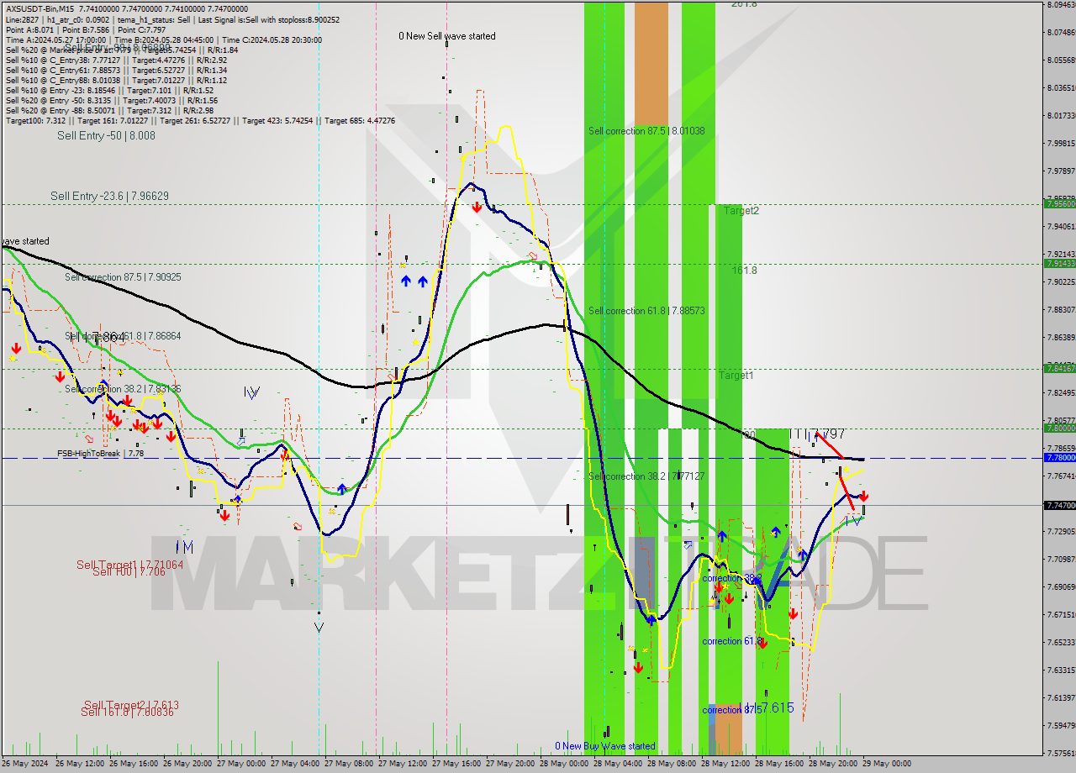Screen dimensions: 1076x773
Task: Click the '28 May 20:00' time axis label
Action: (834, 764)
